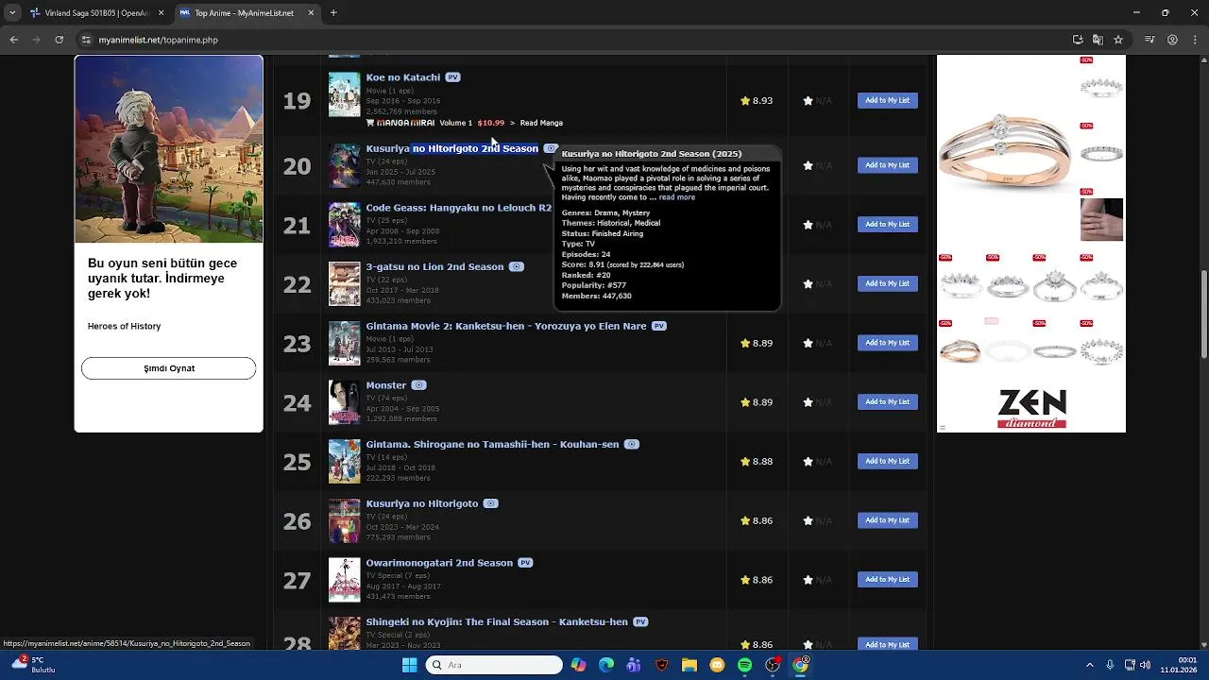Reload the MyAnimeList page

tap(59, 40)
